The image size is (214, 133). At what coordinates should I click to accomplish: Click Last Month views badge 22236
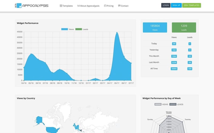[174, 63]
